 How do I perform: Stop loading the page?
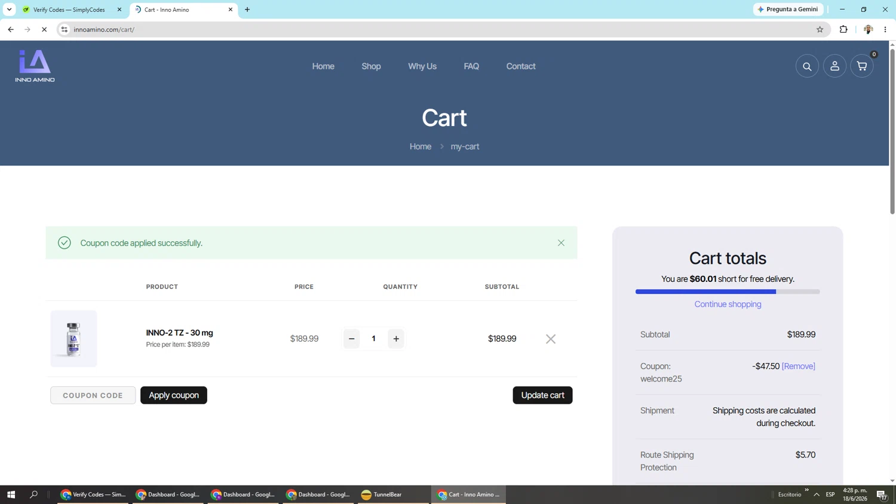coord(44,29)
